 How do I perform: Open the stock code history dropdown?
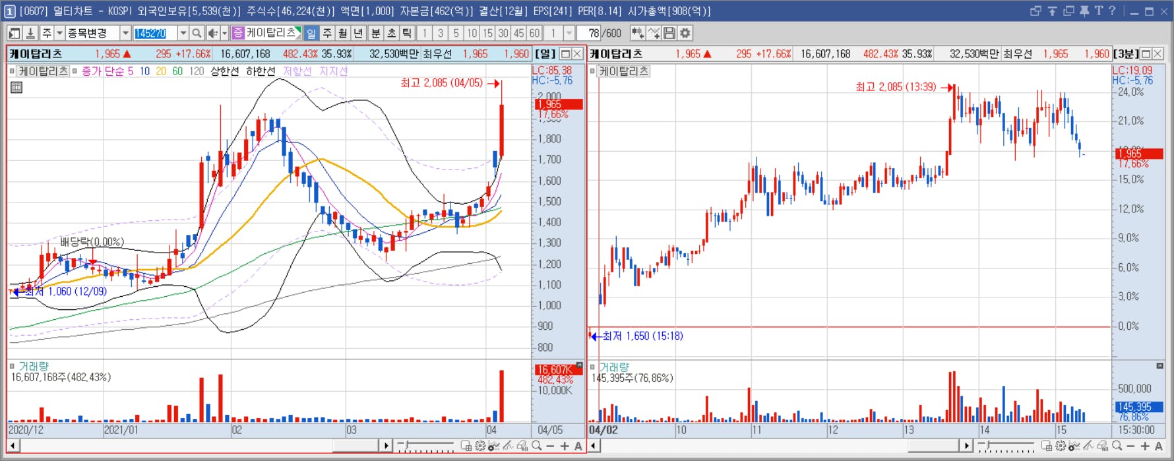(x=183, y=33)
